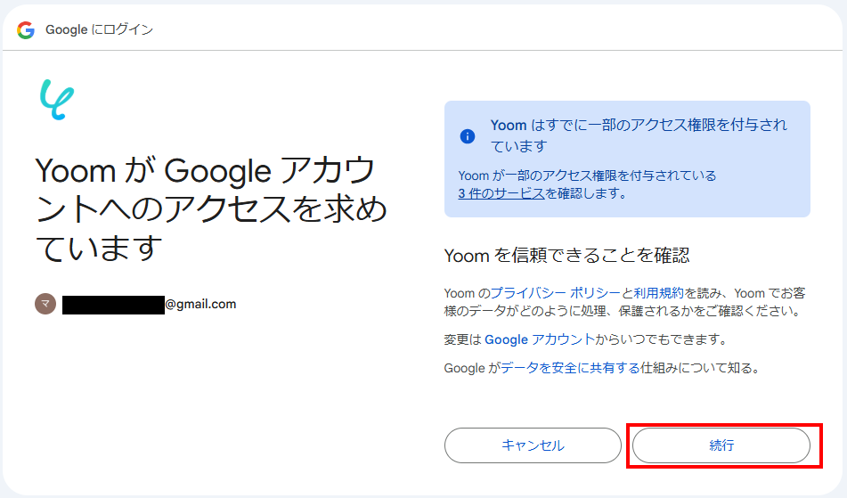847x498 pixels.
Task: Click the Google にログイン title text
Action: (x=99, y=29)
